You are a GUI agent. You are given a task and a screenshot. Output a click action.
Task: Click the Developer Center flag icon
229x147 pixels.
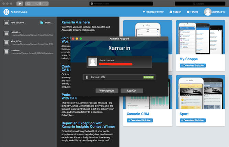click(144, 12)
